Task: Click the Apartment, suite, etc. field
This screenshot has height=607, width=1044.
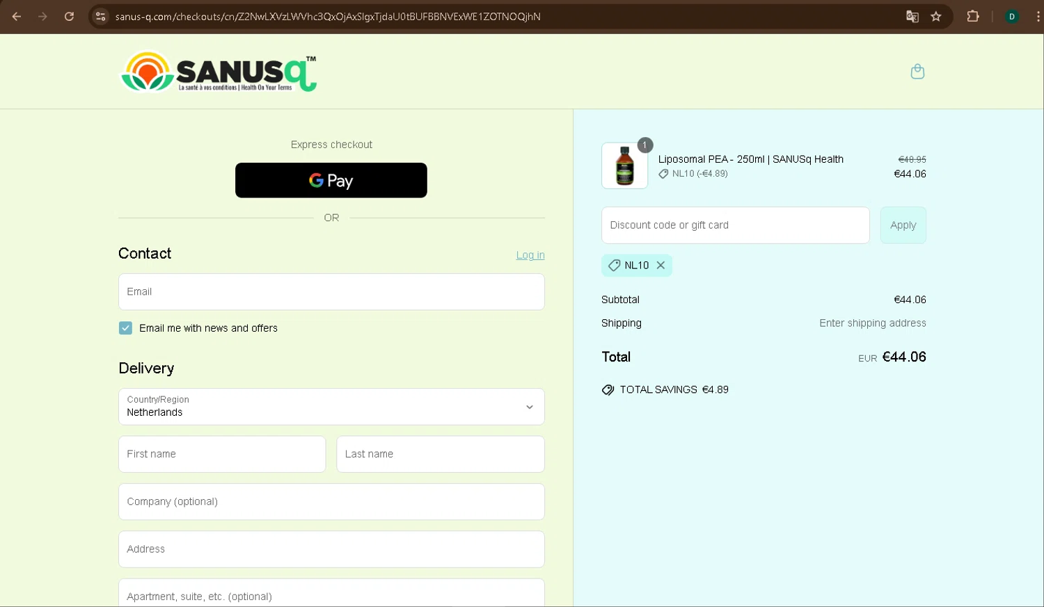Action: pos(331,593)
